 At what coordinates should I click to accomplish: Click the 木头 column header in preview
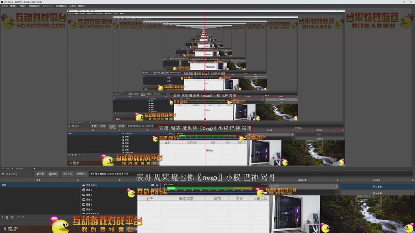tap(239, 199)
